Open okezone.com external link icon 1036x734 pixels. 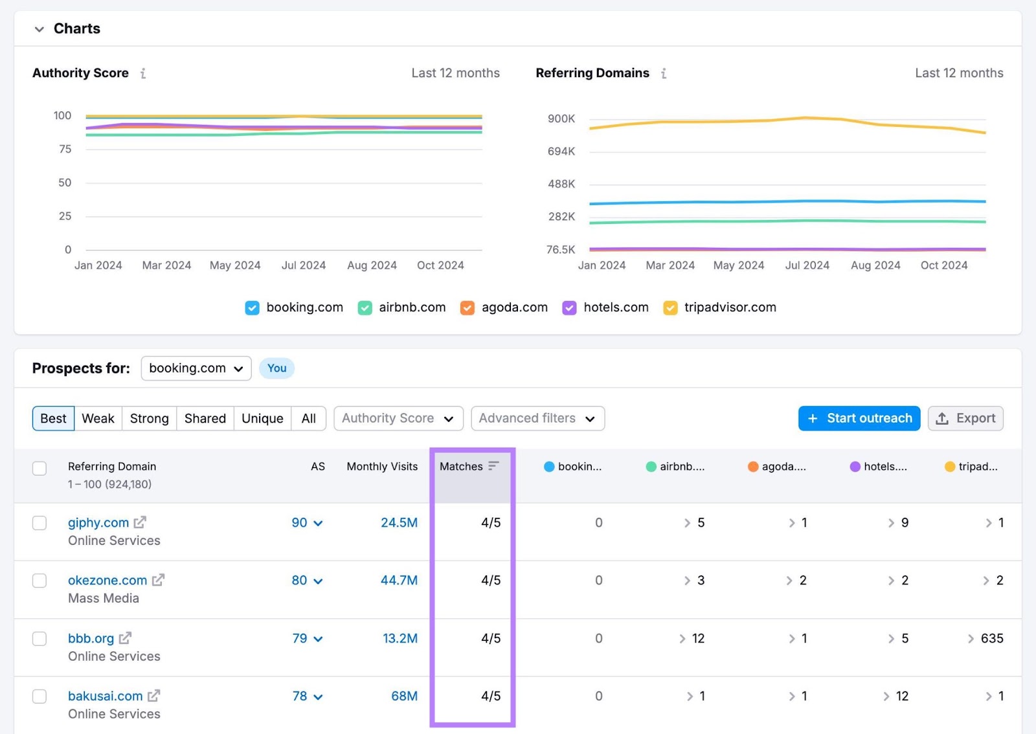(x=158, y=580)
